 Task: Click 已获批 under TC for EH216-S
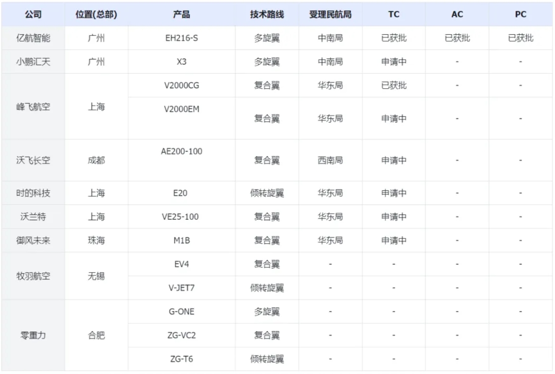[x=394, y=38]
